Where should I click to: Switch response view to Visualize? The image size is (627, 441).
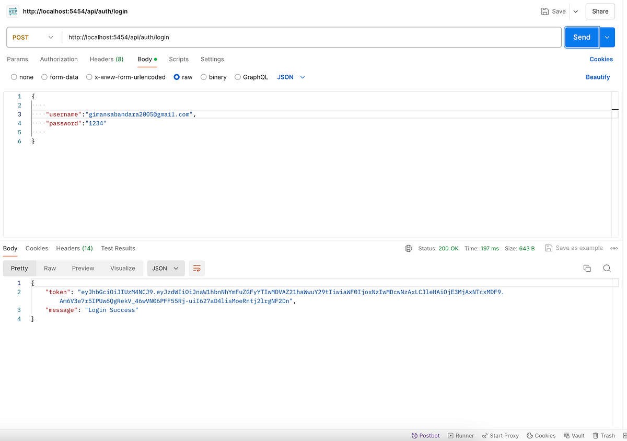tap(123, 268)
